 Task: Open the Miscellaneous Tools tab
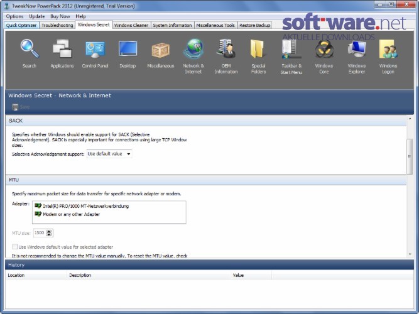tap(215, 25)
